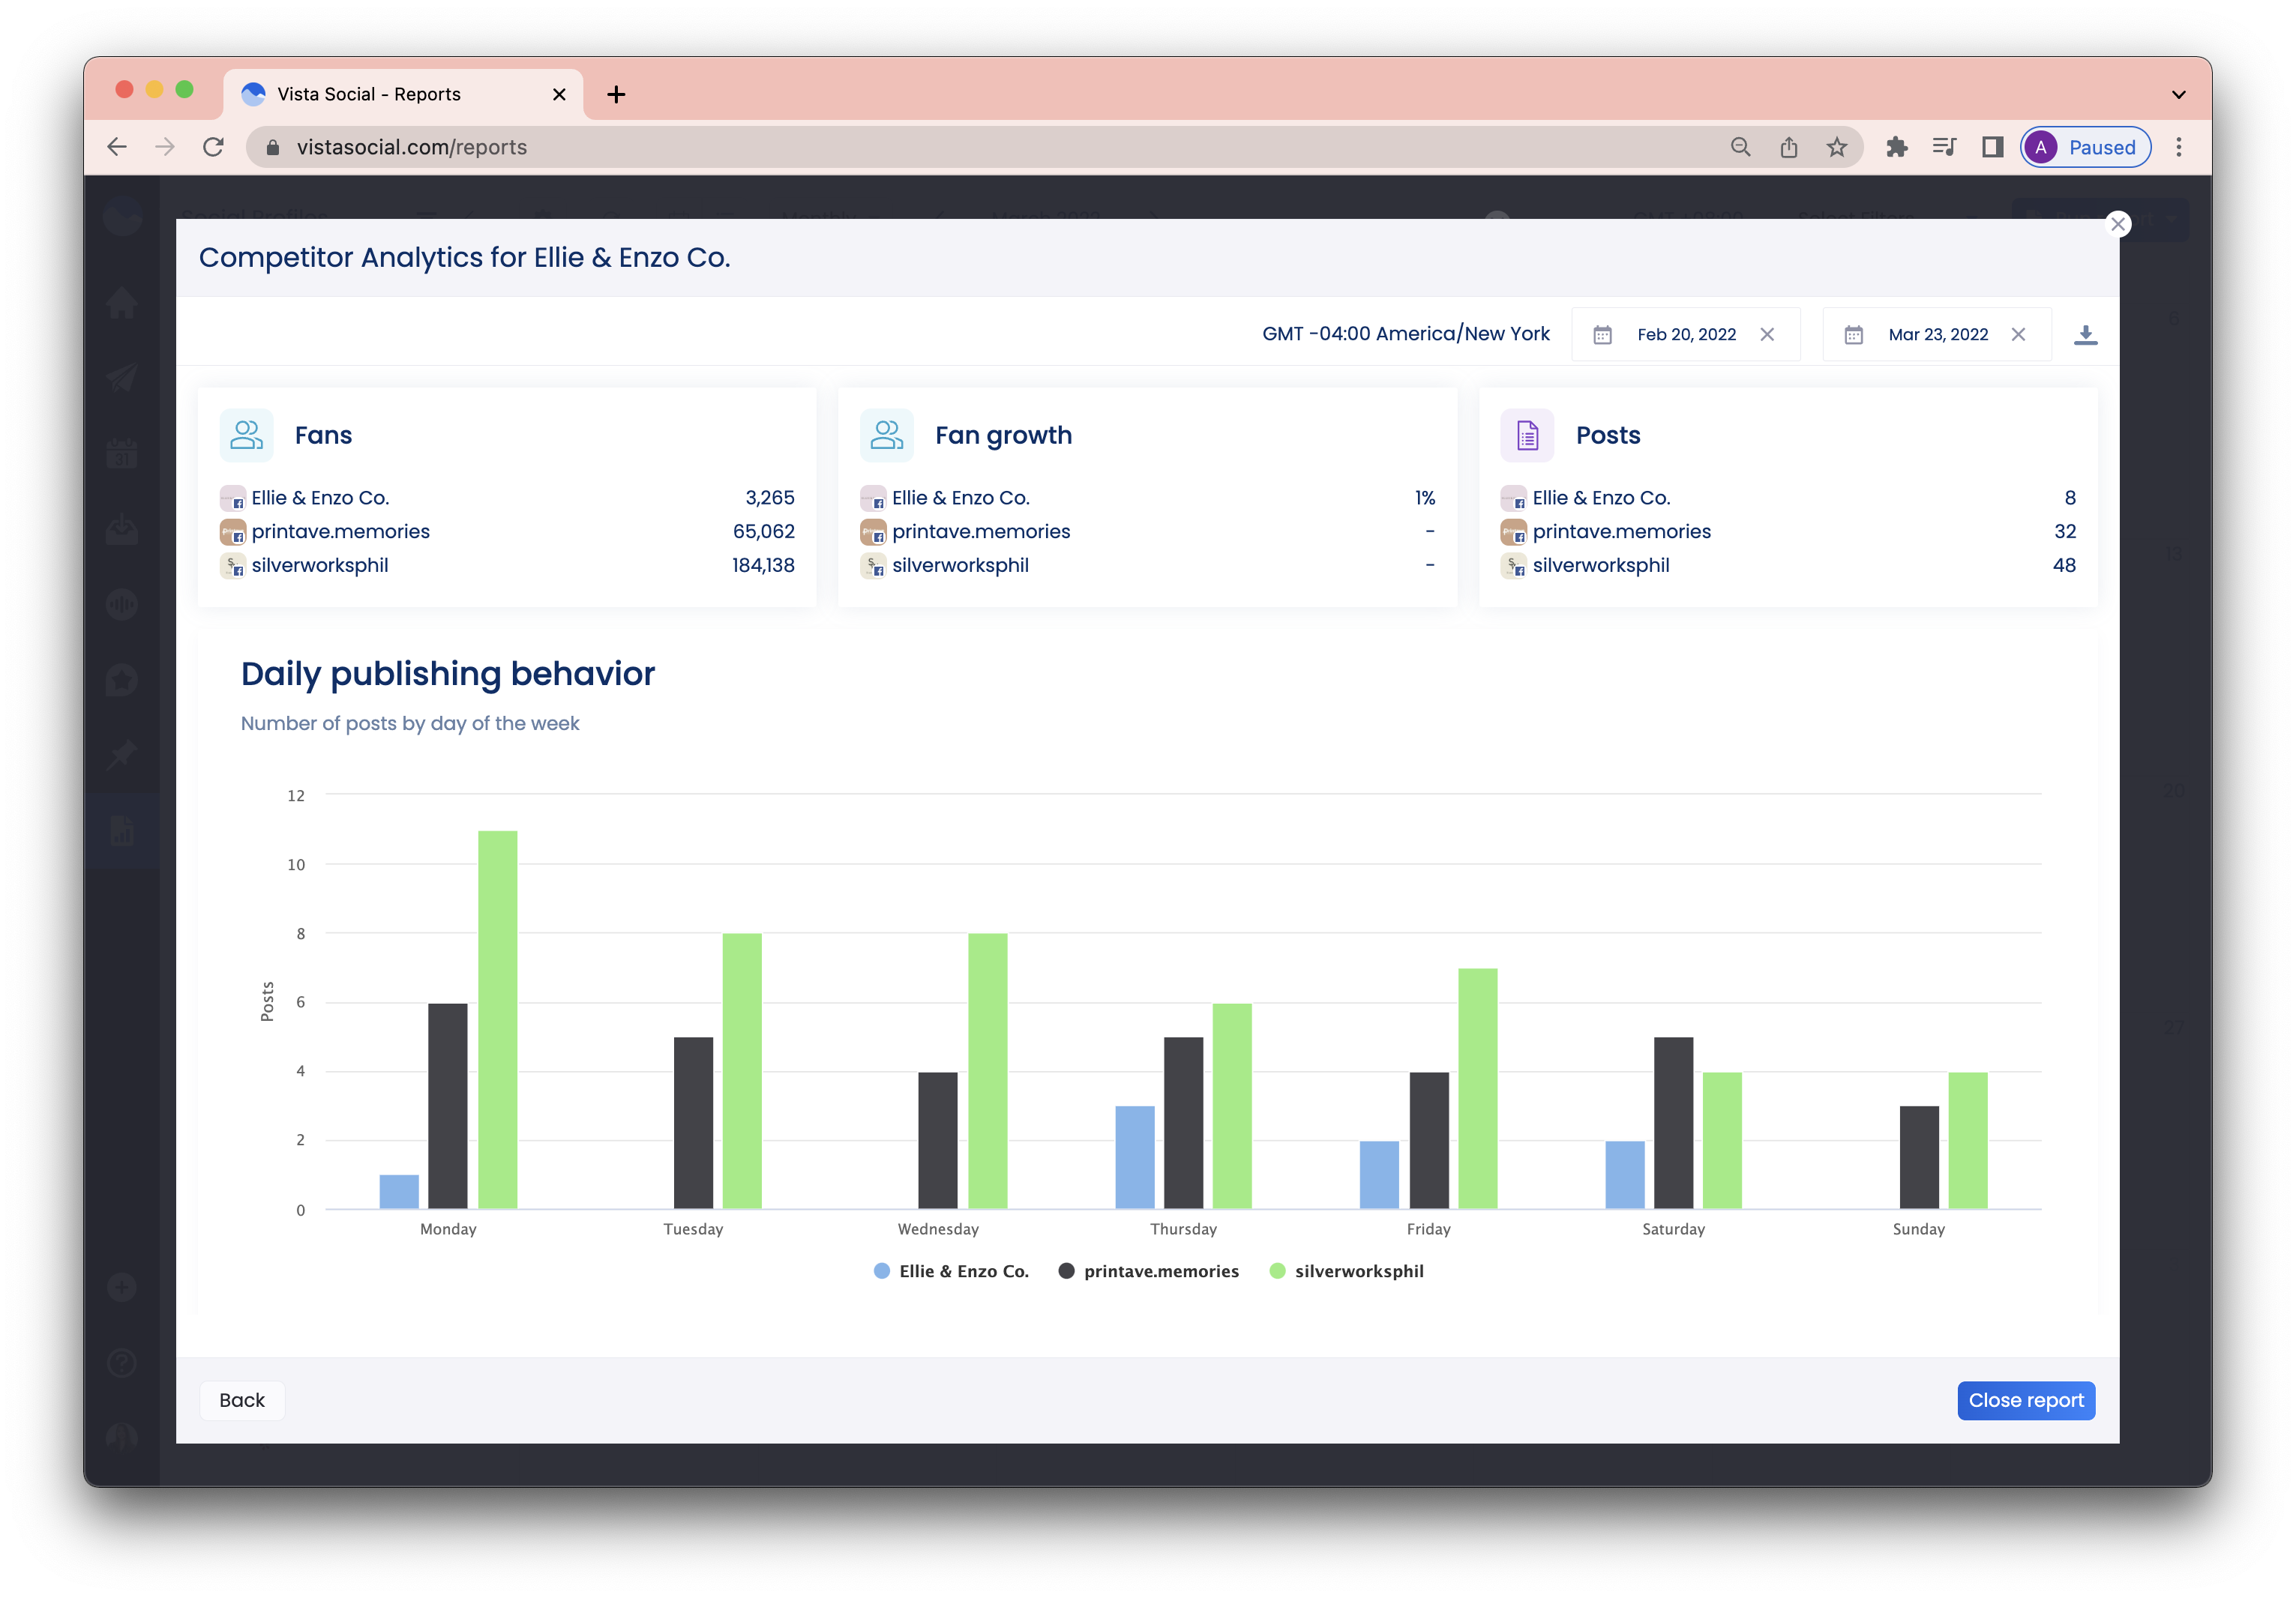The width and height of the screenshot is (2296, 1598).
Task: Click the GMT -04:00 America/New York timezone
Action: pyautogui.click(x=1405, y=335)
